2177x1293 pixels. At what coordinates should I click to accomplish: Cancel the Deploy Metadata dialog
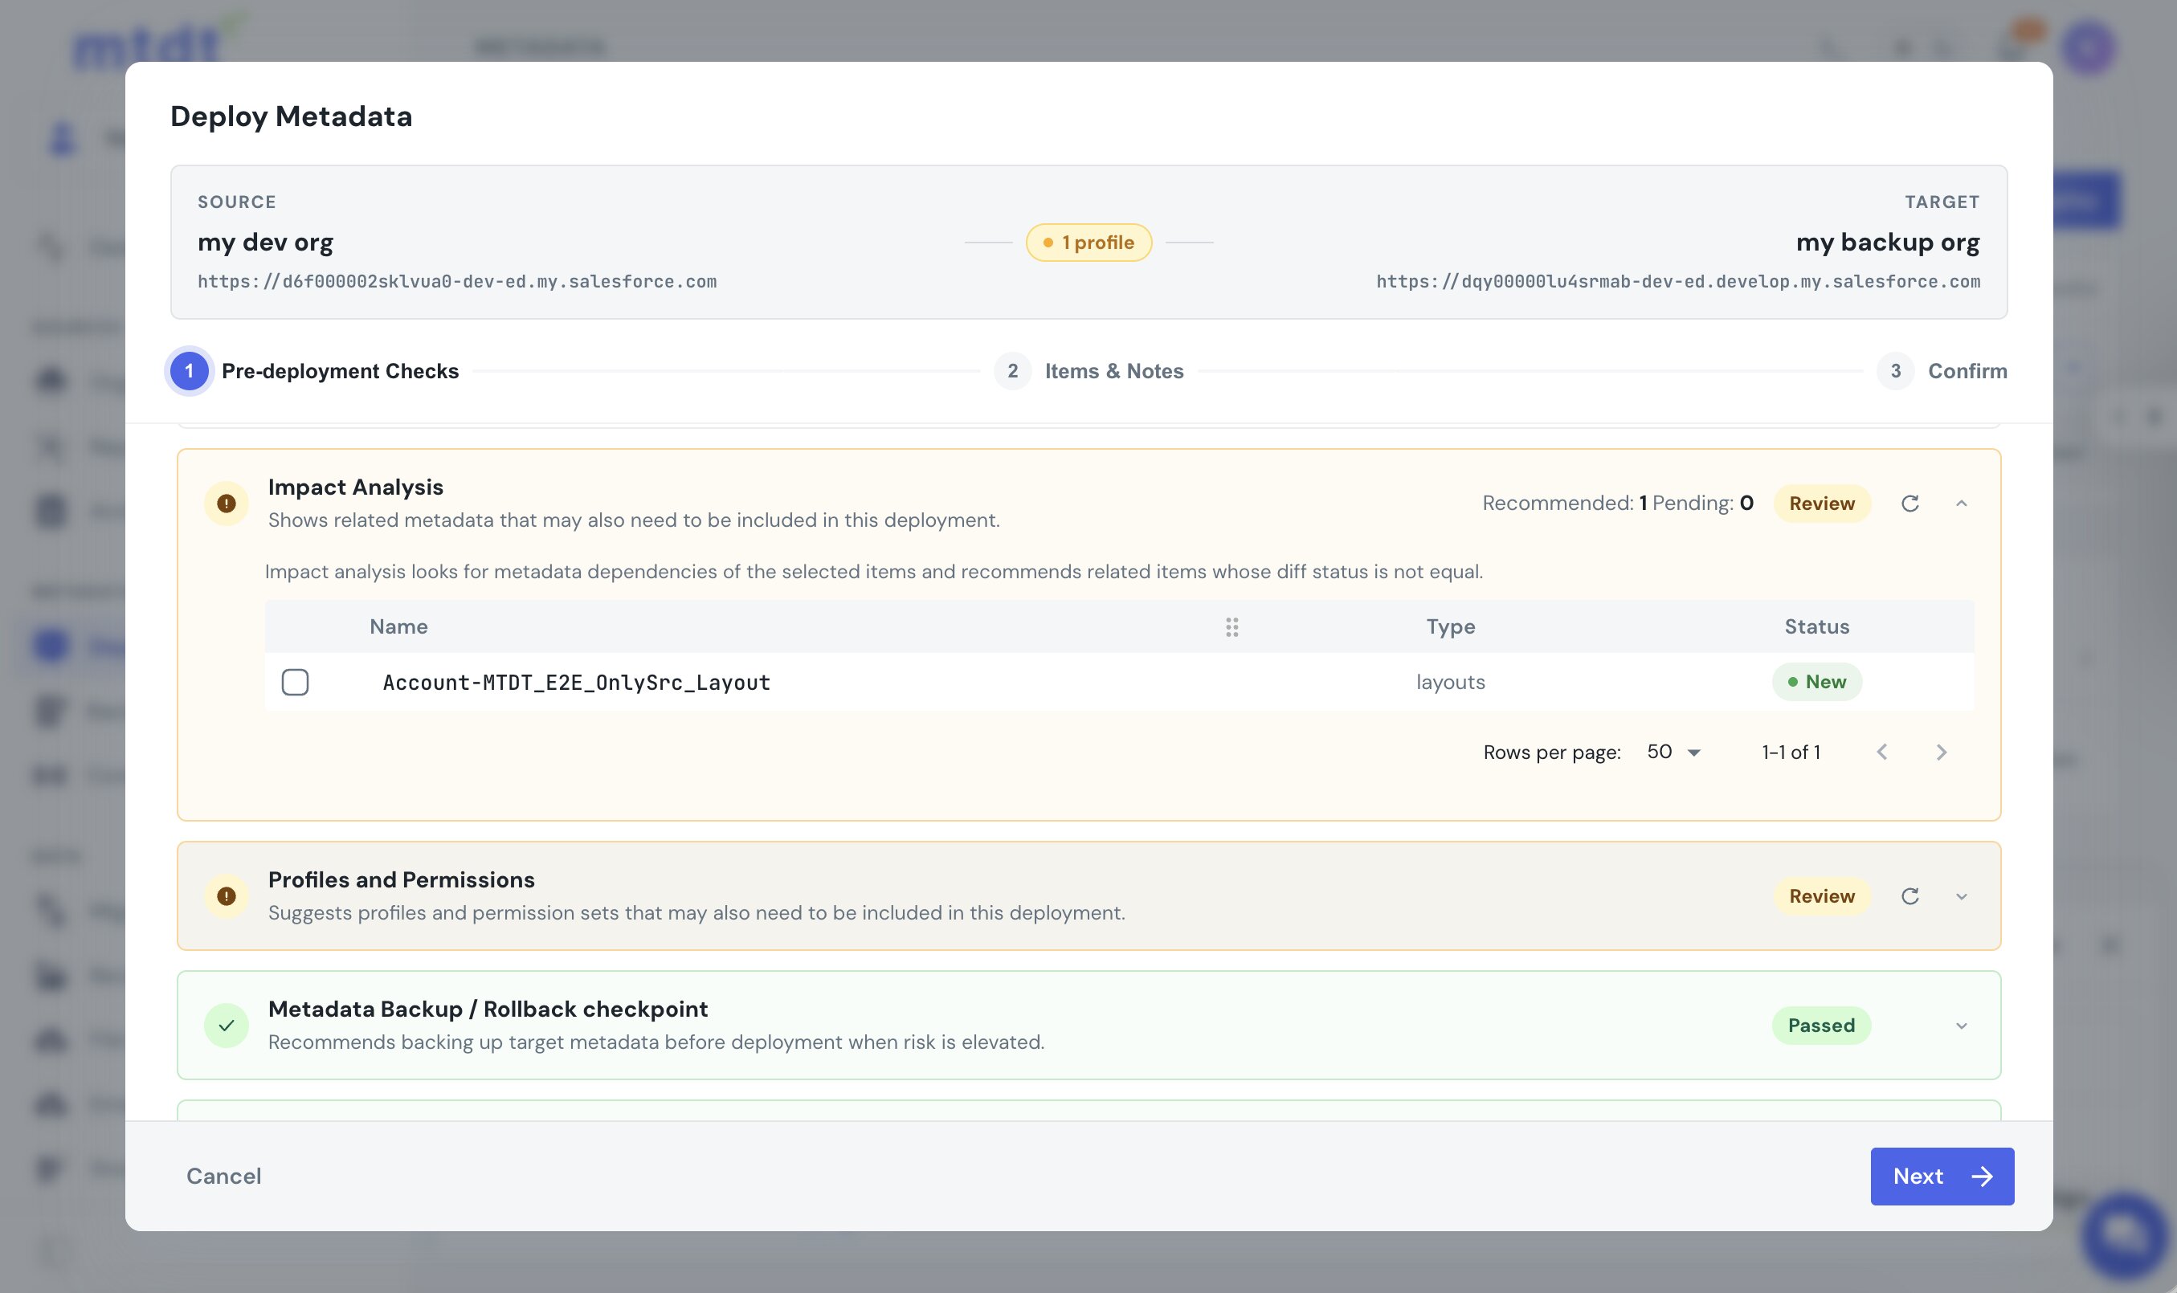pos(224,1177)
